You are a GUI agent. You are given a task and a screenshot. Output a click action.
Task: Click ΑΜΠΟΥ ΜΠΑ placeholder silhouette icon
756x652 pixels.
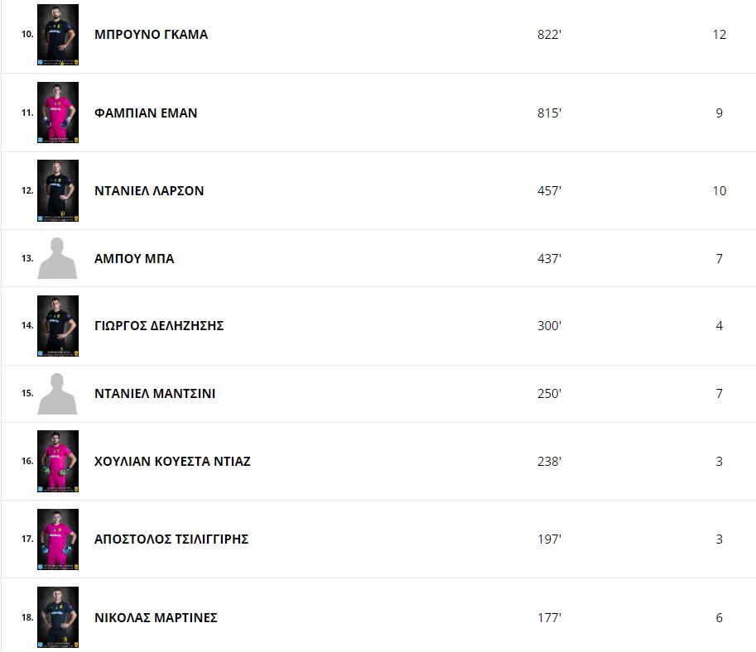click(x=57, y=258)
